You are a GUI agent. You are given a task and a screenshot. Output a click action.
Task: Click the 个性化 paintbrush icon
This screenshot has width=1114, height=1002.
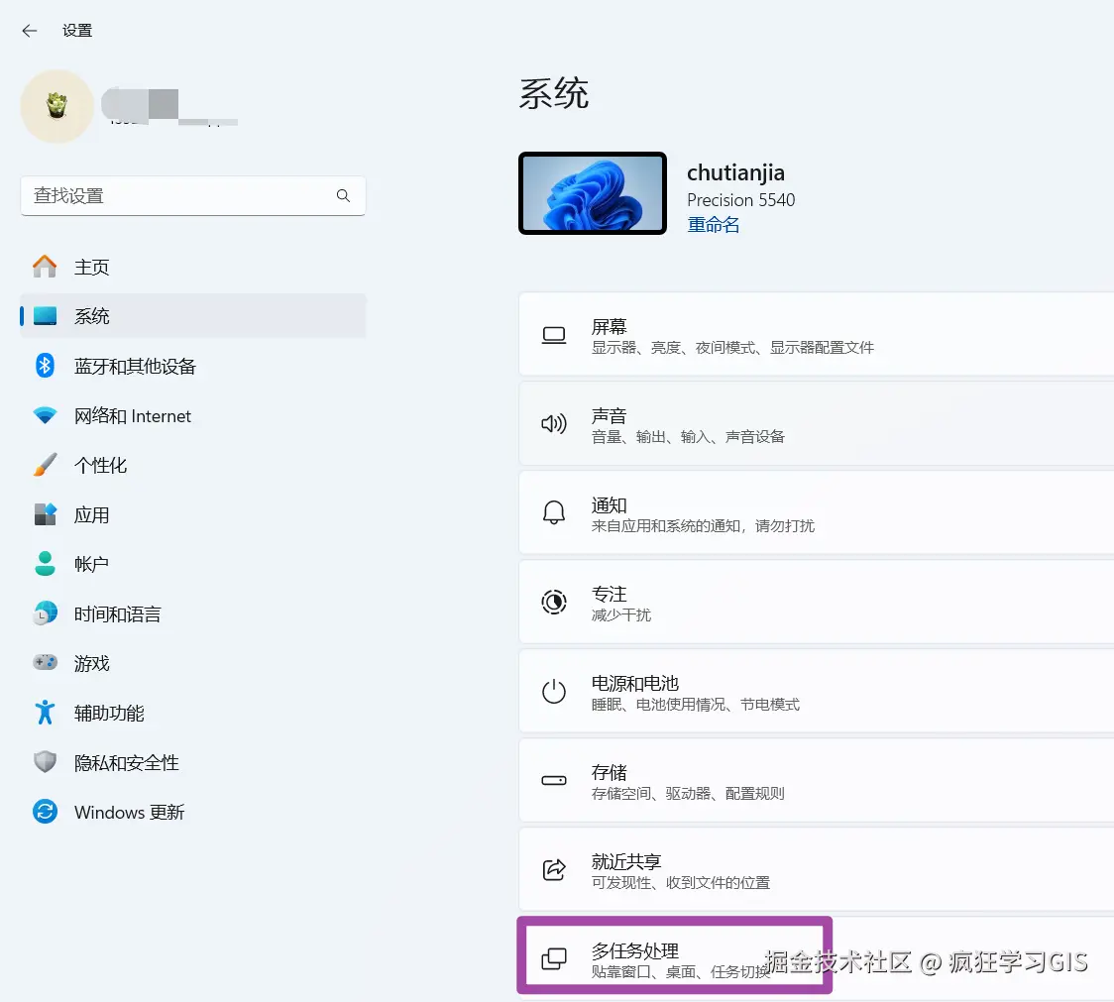(45, 465)
